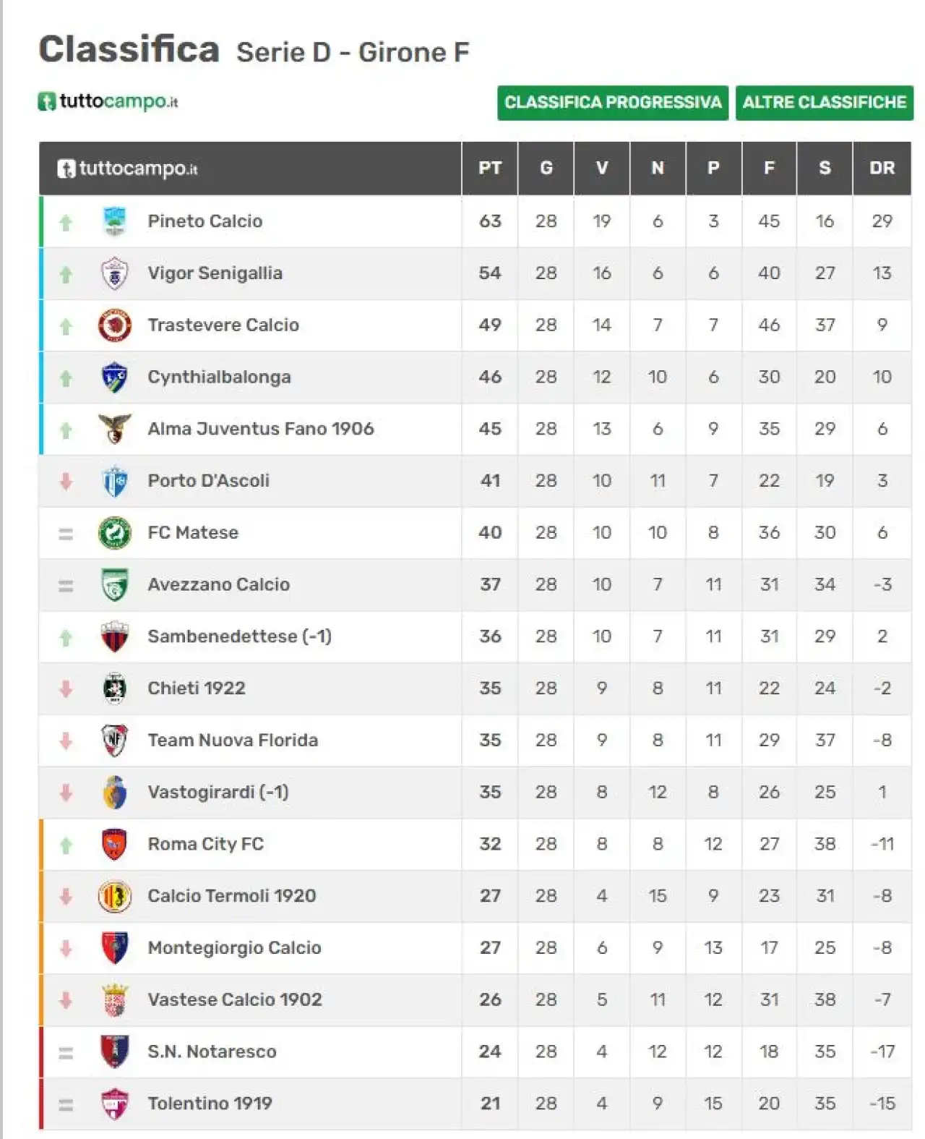Click the tuttocampo.it logo under the title
This screenshot has width=925, height=1139.
[x=108, y=101]
